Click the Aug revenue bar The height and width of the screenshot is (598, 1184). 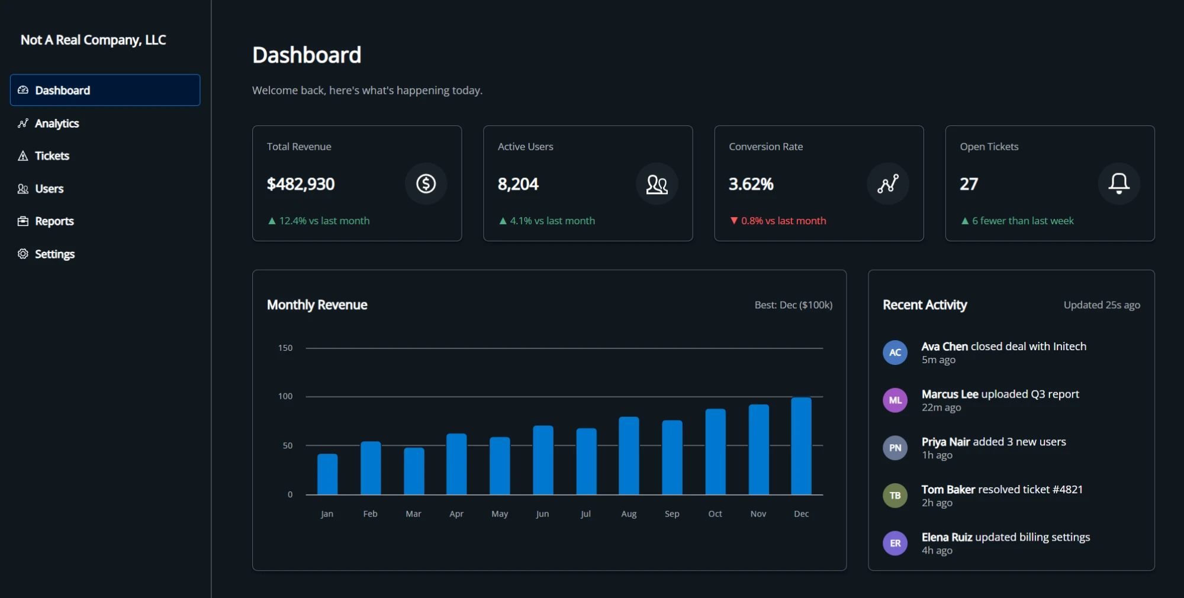(629, 455)
